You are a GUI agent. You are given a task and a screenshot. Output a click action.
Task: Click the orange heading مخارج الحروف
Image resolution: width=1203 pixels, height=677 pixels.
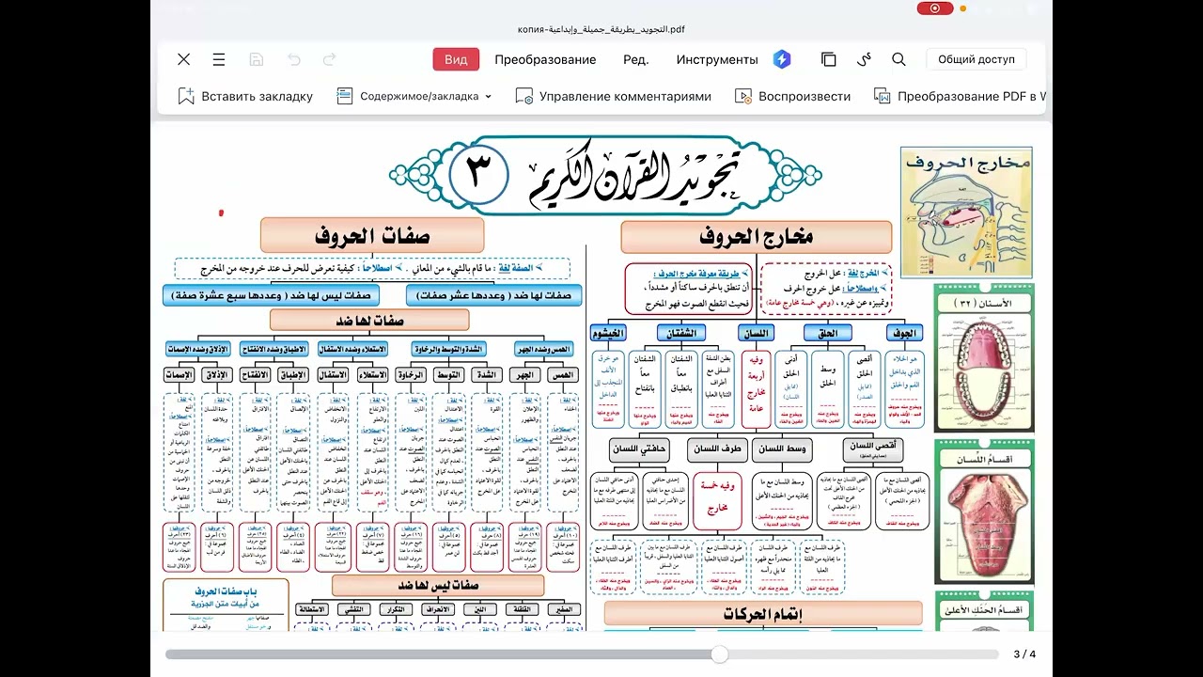pos(757,238)
